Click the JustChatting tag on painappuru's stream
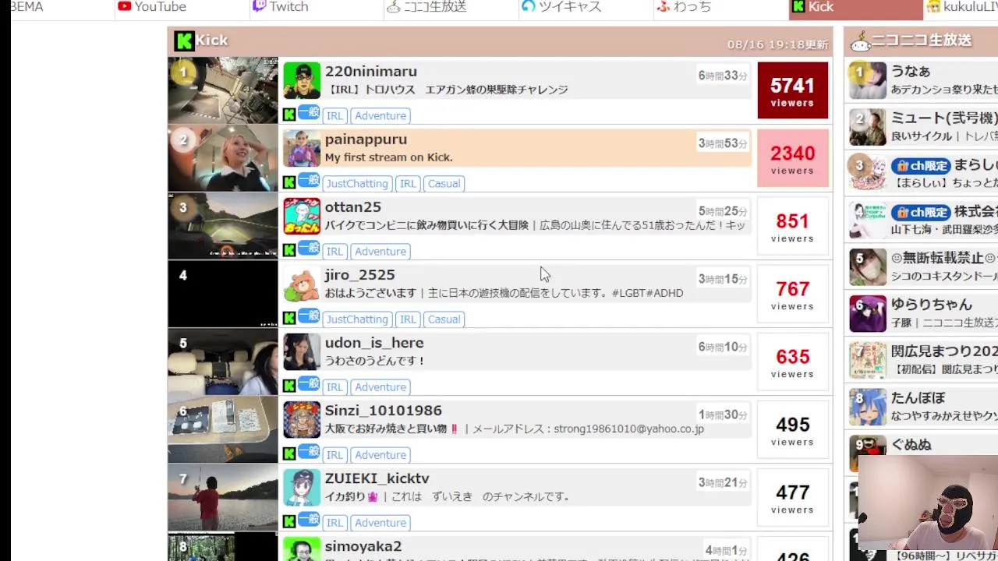 coord(357,183)
